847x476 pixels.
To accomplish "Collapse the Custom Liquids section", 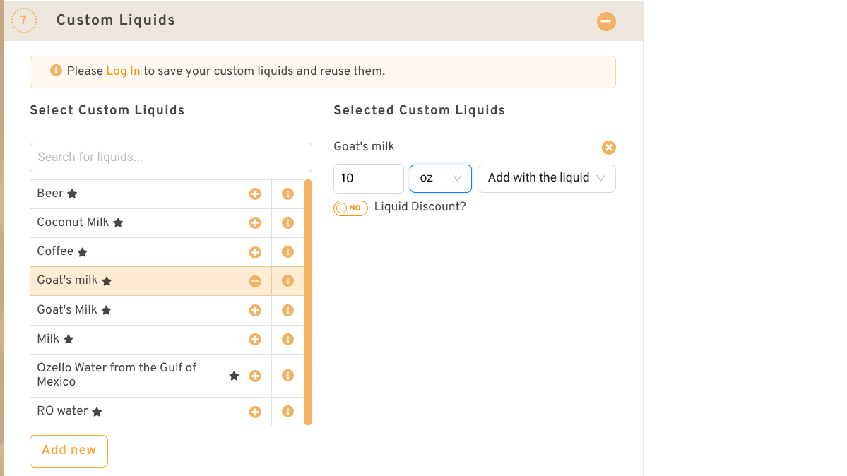I will coord(605,21).
